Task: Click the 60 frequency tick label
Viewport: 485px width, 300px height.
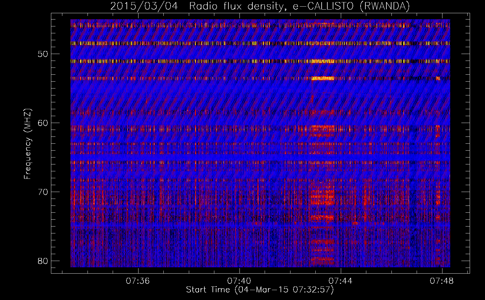Action: click(43, 123)
